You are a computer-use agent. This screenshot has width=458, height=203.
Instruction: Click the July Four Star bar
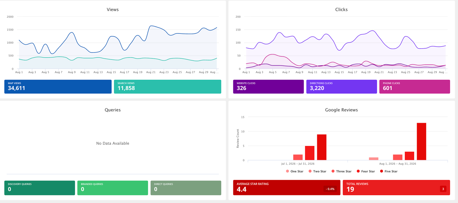pyautogui.click(x=310, y=153)
